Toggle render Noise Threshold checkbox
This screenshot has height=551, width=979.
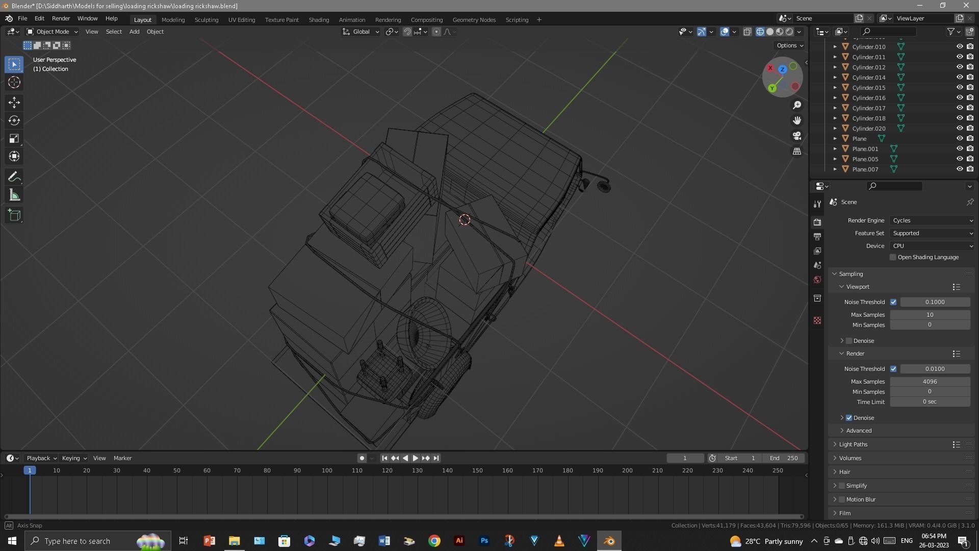(x=893, y=369)
